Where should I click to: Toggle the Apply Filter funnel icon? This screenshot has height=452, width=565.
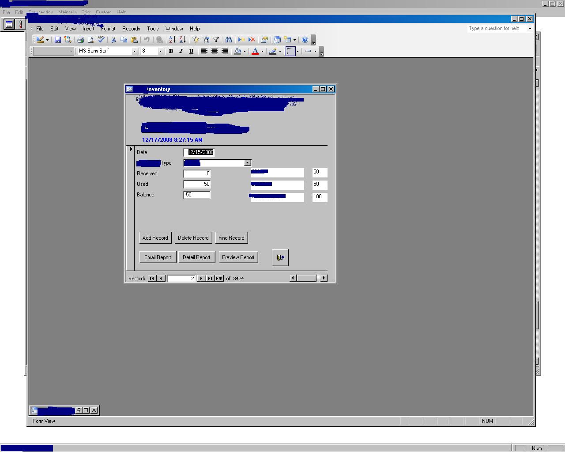[x=216, y=40]
